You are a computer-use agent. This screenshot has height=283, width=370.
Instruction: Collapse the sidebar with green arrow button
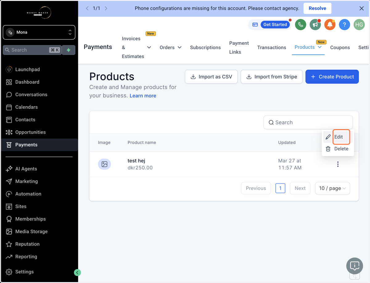(x=77, y=272)
